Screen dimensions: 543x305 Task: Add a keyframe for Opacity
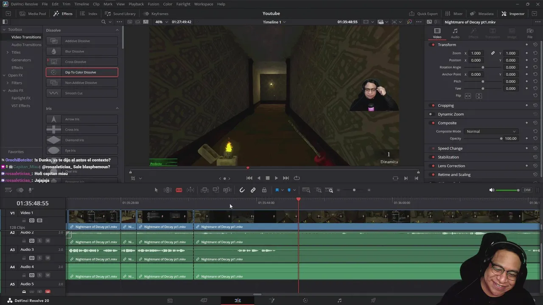click(x=526, y=139)
